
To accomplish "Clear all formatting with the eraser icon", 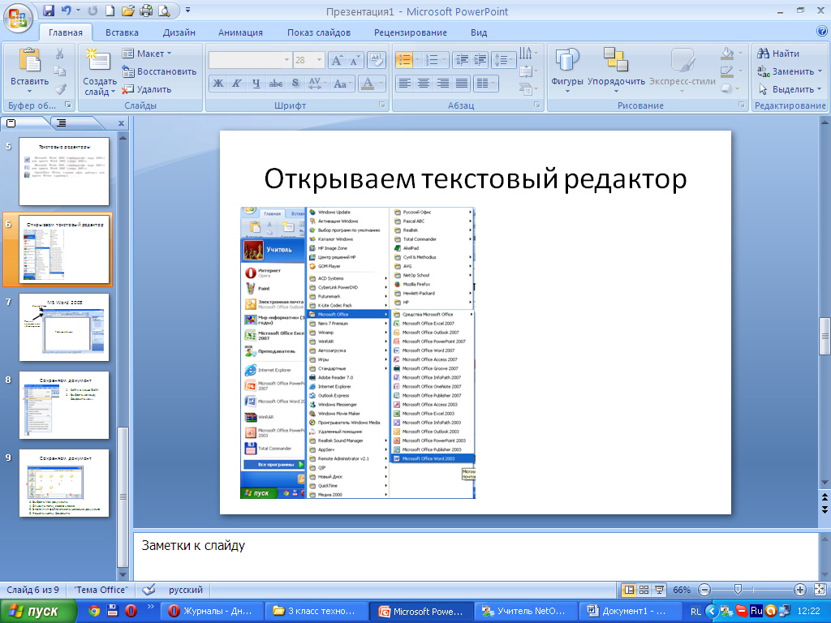I will [376, 60].
